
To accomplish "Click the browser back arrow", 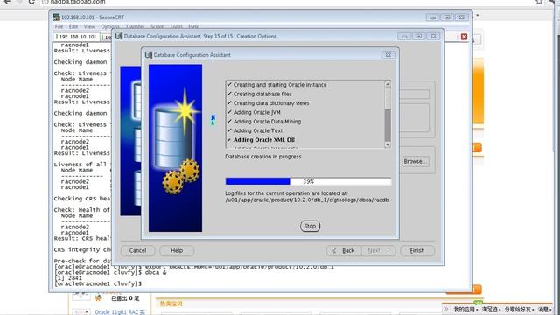I will (x=7, y=2).
